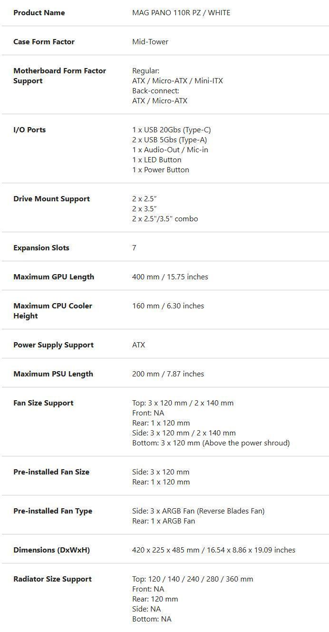The height and width of the screenshot is (632, 329).
Task: Click the Drive Mount Support label
Action: pos(51,199)
